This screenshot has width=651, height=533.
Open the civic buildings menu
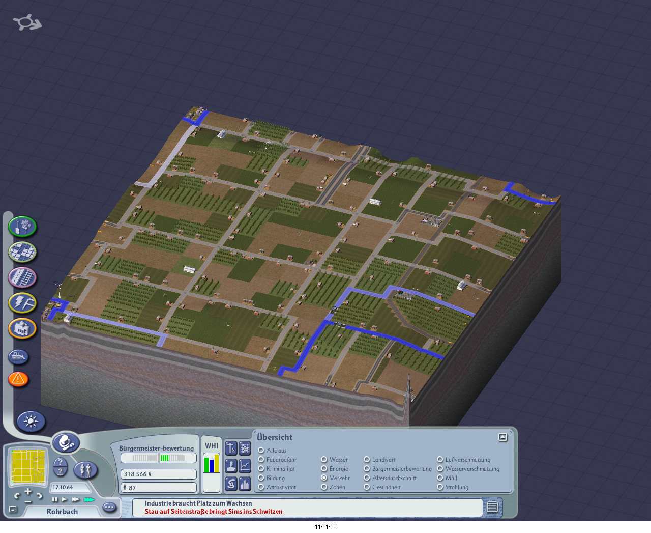[22, 328]
